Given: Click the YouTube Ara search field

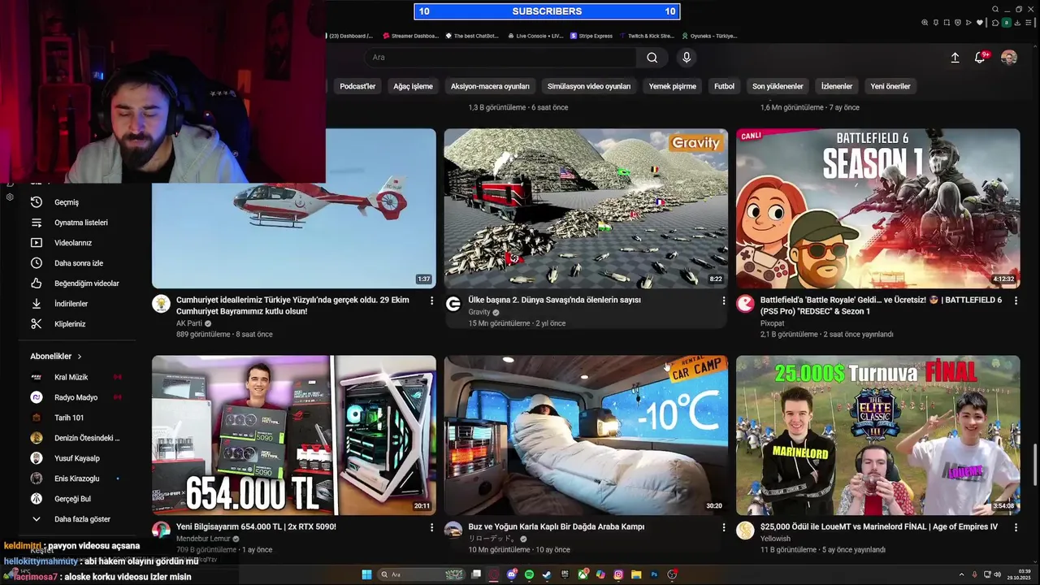Looking at the screenshot, I should tap(500, 58).
